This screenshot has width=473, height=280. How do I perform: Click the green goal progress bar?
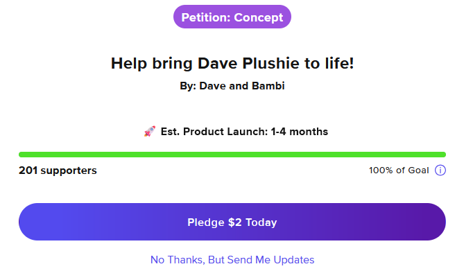[232, 155]
